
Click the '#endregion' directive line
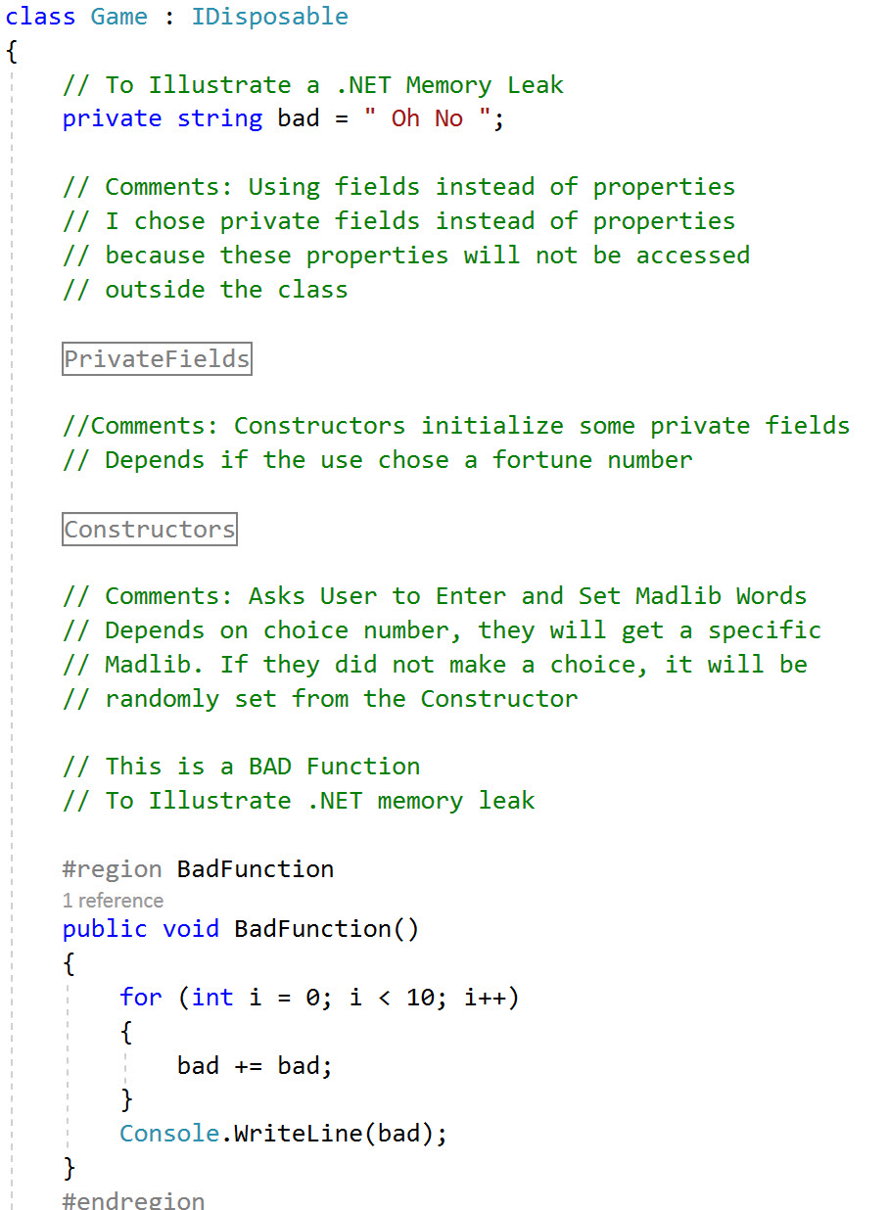pyautogui.click(x=134, y=1199)
